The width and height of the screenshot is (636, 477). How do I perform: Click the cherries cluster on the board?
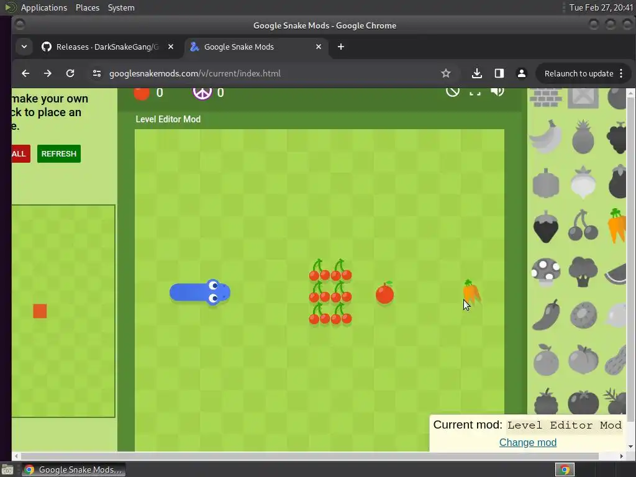330,292
